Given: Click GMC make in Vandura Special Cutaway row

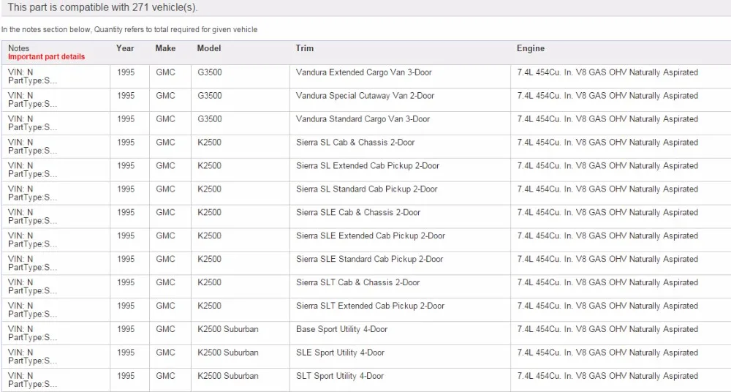Looking at the screenshot, I should point(165,96).
